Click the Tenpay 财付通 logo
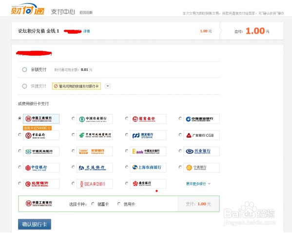The height and width of the screenshot is (233, 292). [x=28, y=9]
